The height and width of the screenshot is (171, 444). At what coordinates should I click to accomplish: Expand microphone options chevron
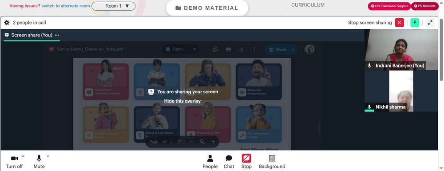(x=48, y=156)
